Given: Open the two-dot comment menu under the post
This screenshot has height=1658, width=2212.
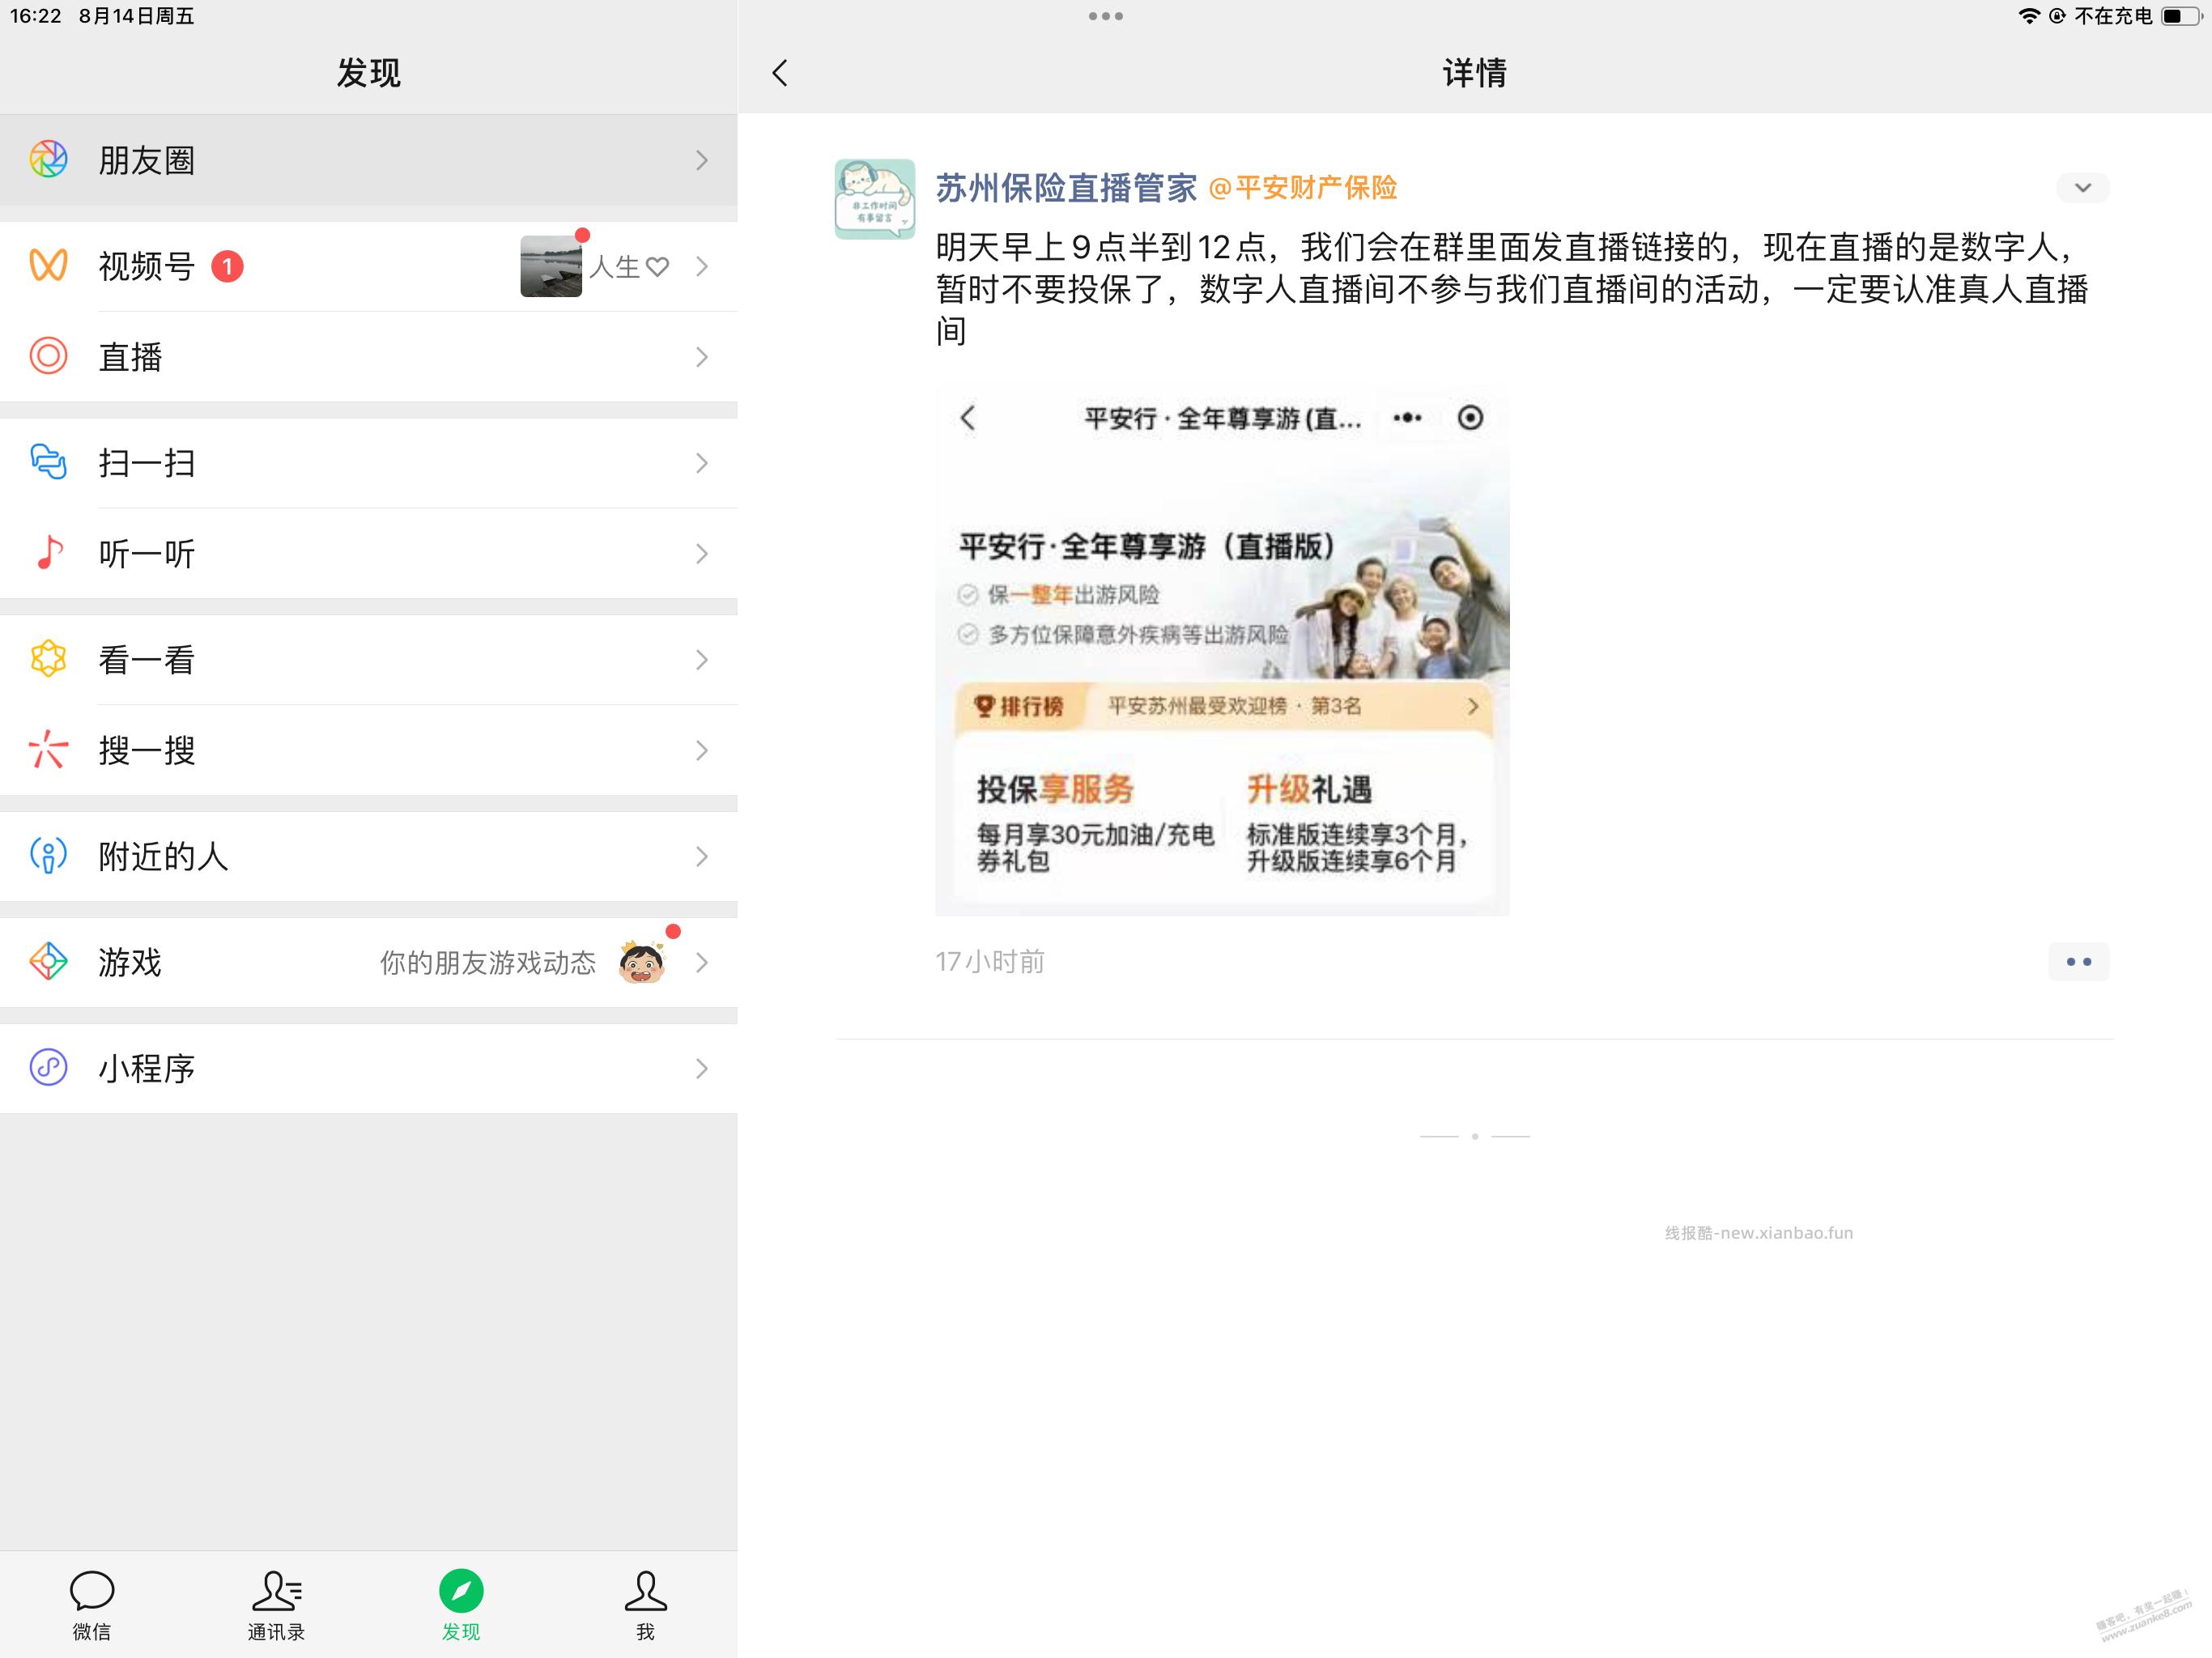Looking at the screenshot, I should click(x=2079, y=962).
